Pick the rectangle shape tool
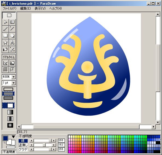This screenshot has height=155, width=162. pos(5,36)
